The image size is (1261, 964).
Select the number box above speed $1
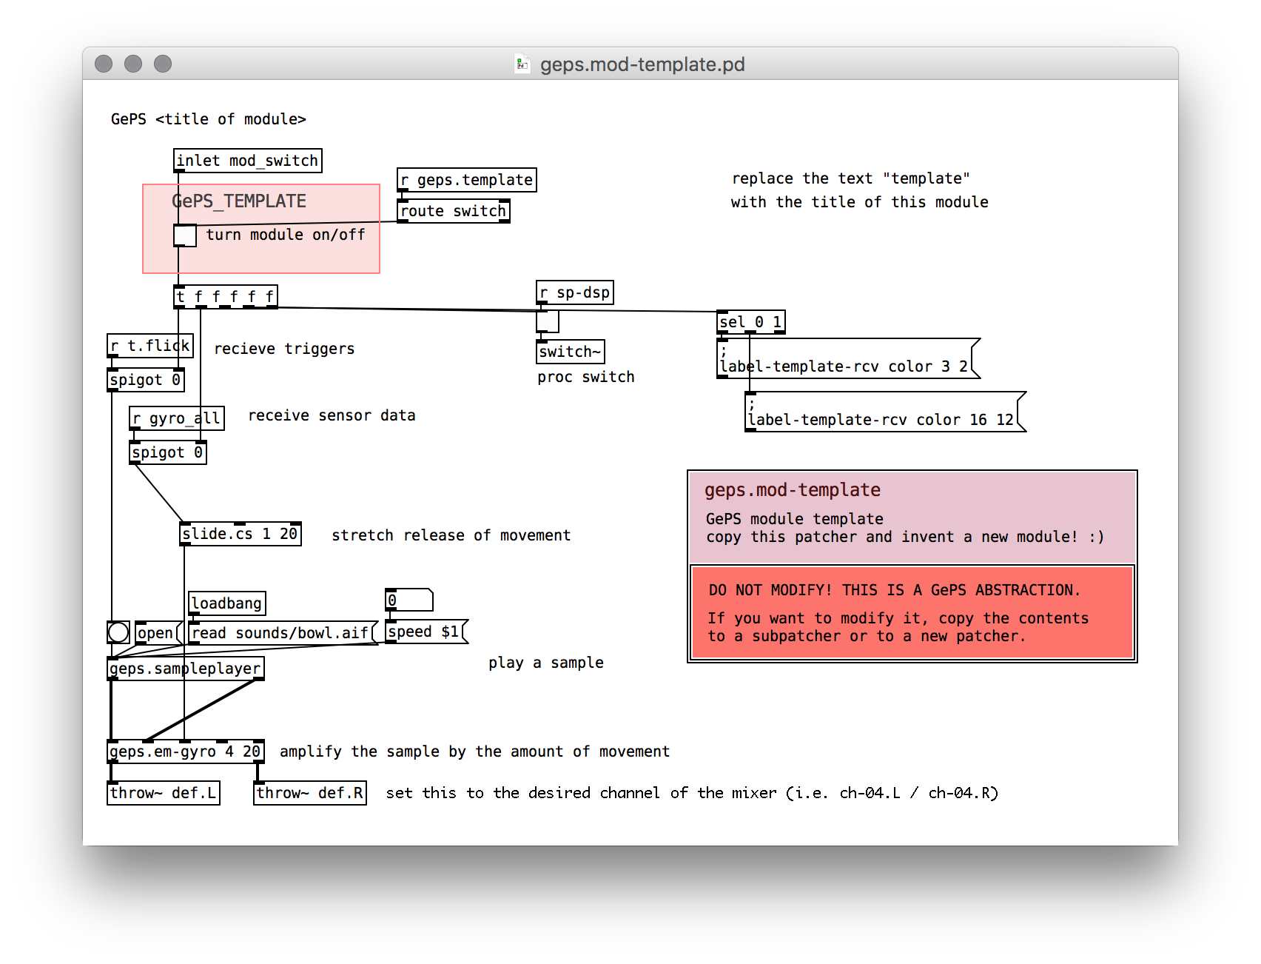409,600
